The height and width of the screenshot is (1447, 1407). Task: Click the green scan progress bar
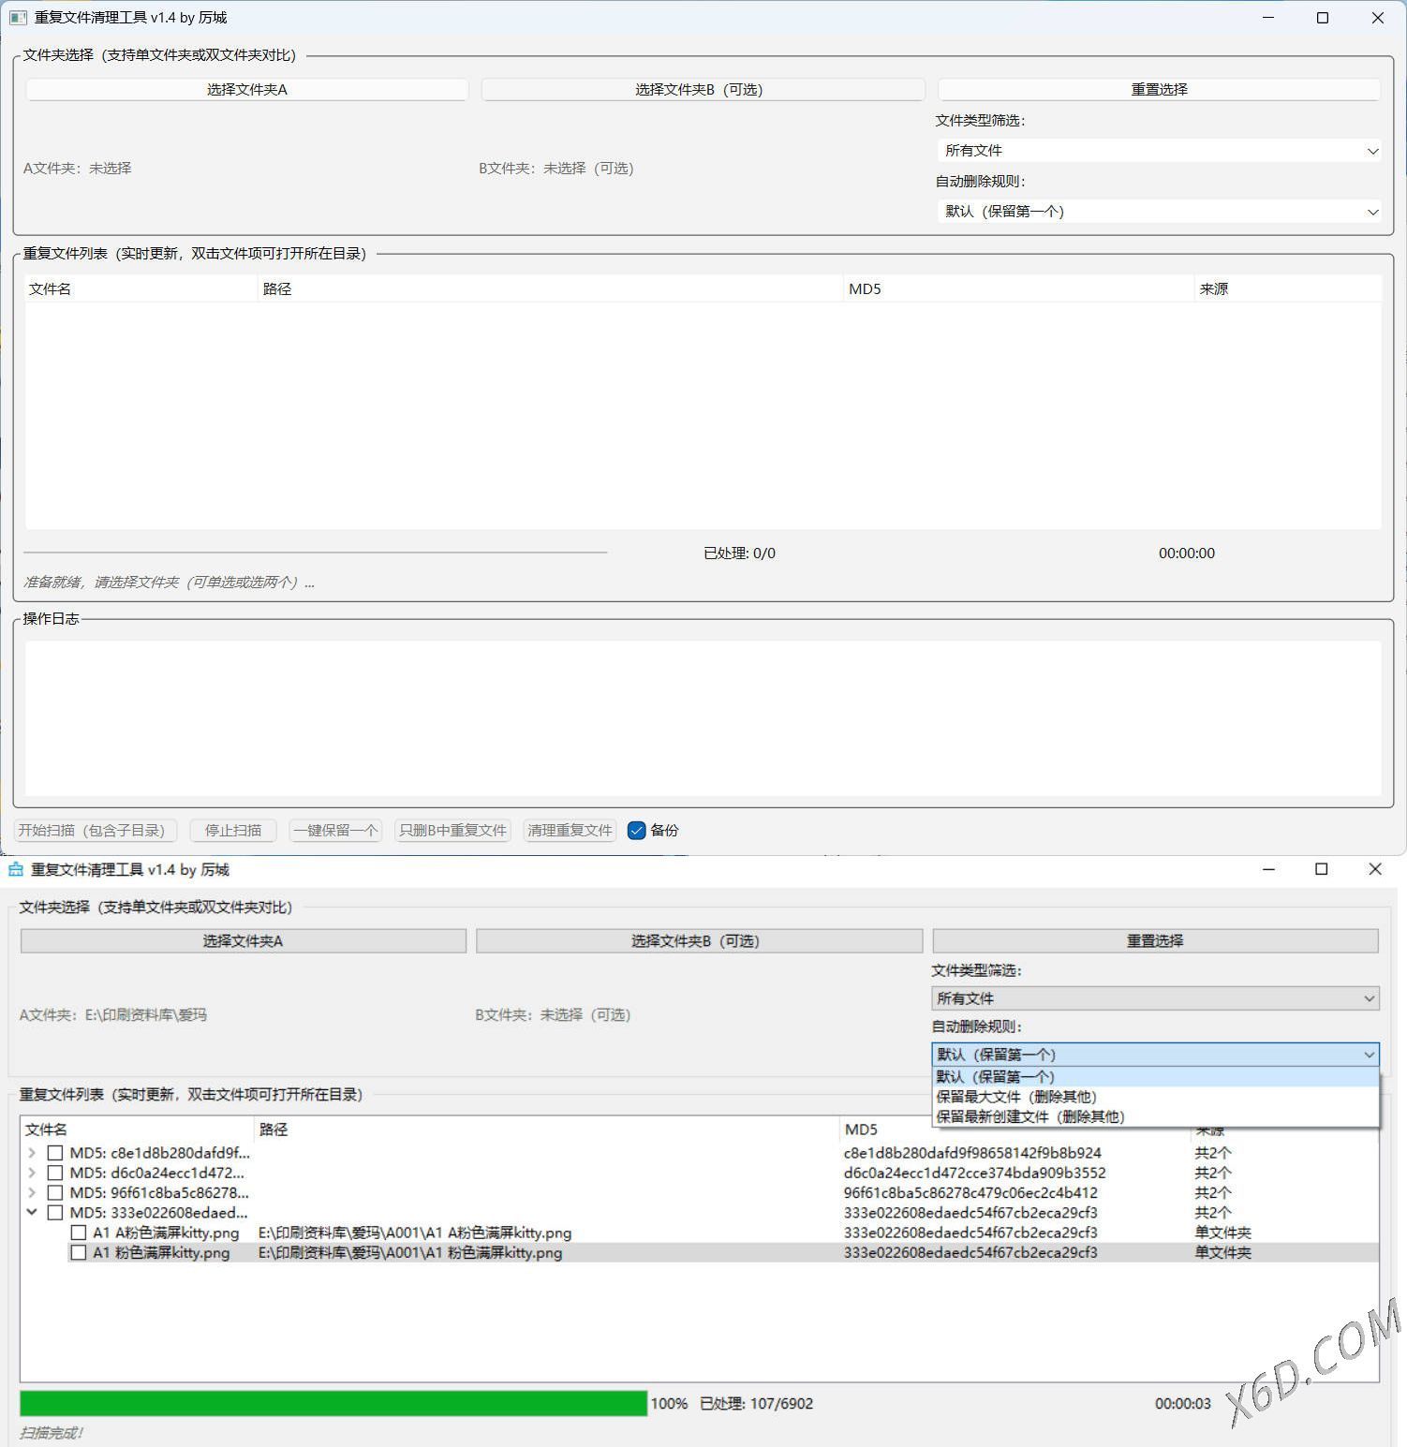click(333, 1403)
